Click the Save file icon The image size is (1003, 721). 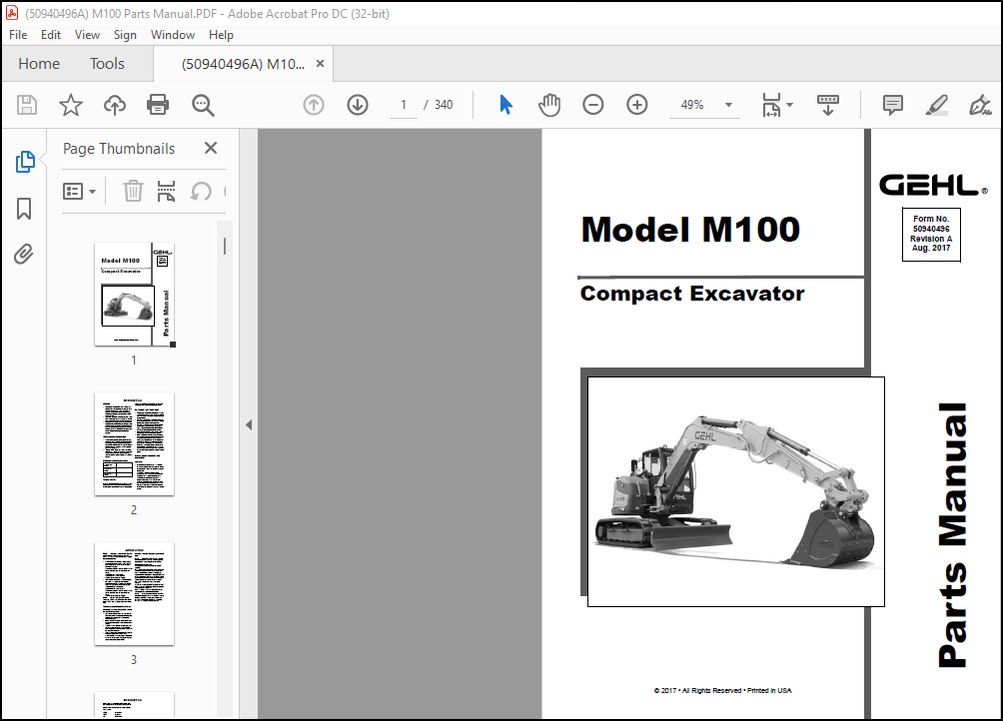pyautogui.click(x=27, y=105)
